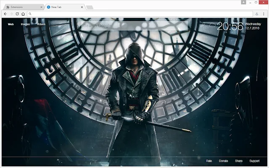The height and width of the screenshot is (168, 269).
Task: Open the Chrome three-dot menu
Action: tap(264, 14)
